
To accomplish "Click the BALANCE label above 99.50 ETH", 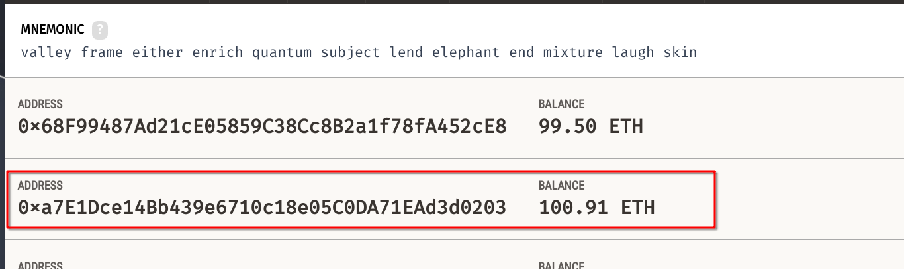I will [x=561, y=104].
